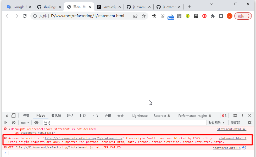Image resolution: width=256 pixels, height=157 pixels.
Task: Bookmark this page with the star icon
Action: [x=144, y=16]
